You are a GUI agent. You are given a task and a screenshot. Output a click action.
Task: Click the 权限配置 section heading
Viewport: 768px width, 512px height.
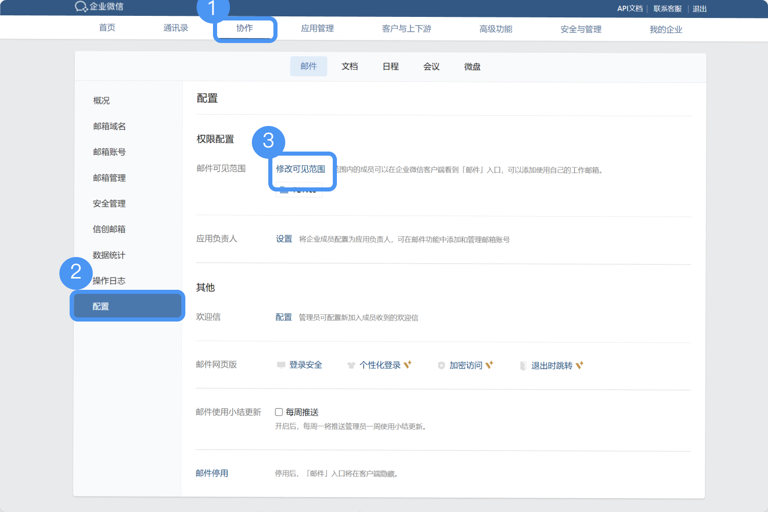point(216,139)
